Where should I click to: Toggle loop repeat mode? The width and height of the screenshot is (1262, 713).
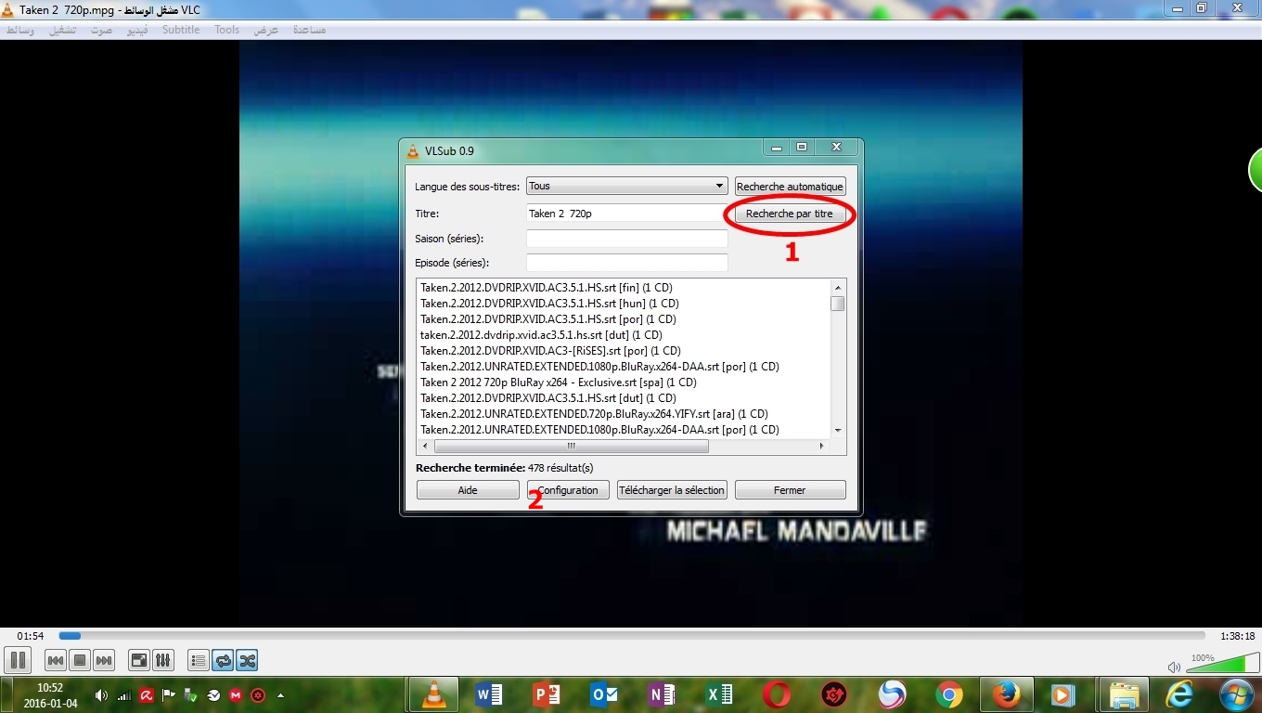click(223, 661)
